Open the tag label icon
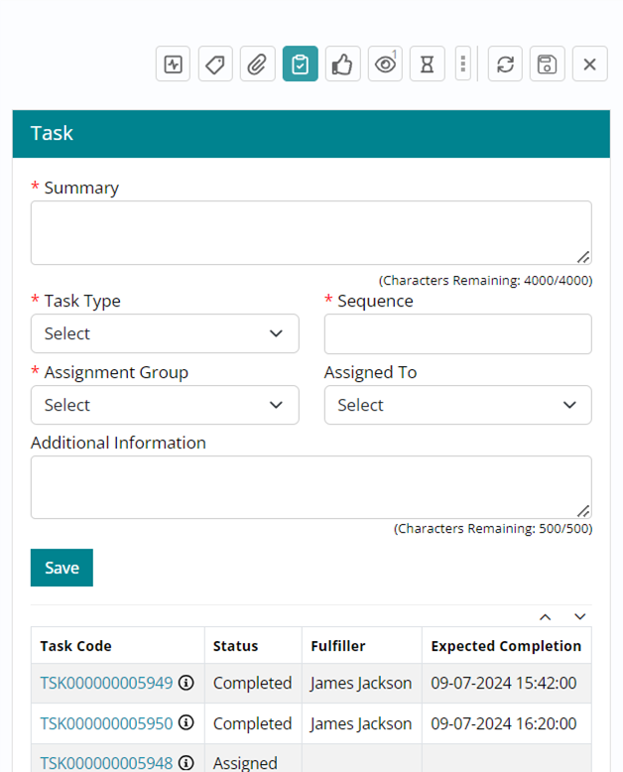 (x=215, y=64)
